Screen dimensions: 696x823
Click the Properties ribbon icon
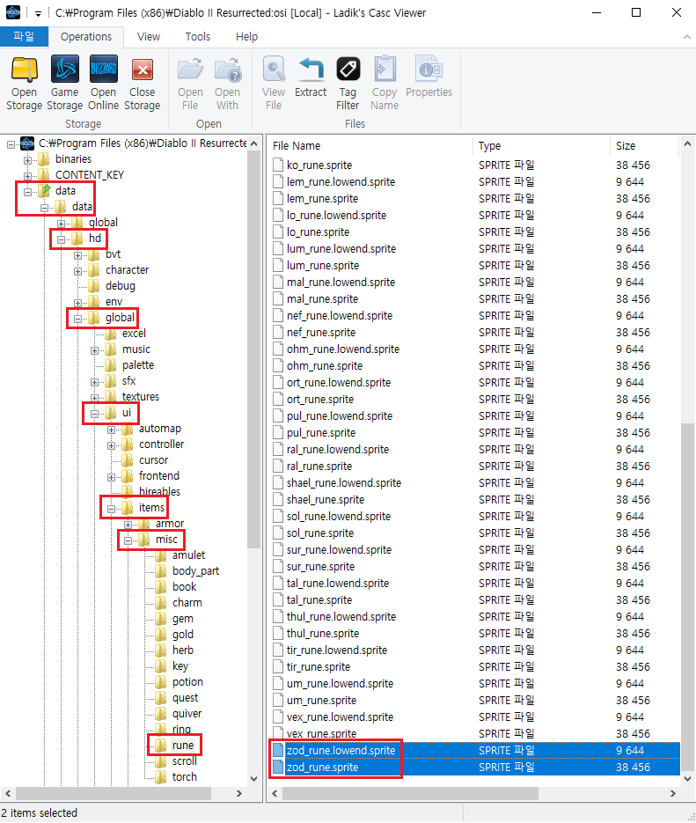[429, 70]
